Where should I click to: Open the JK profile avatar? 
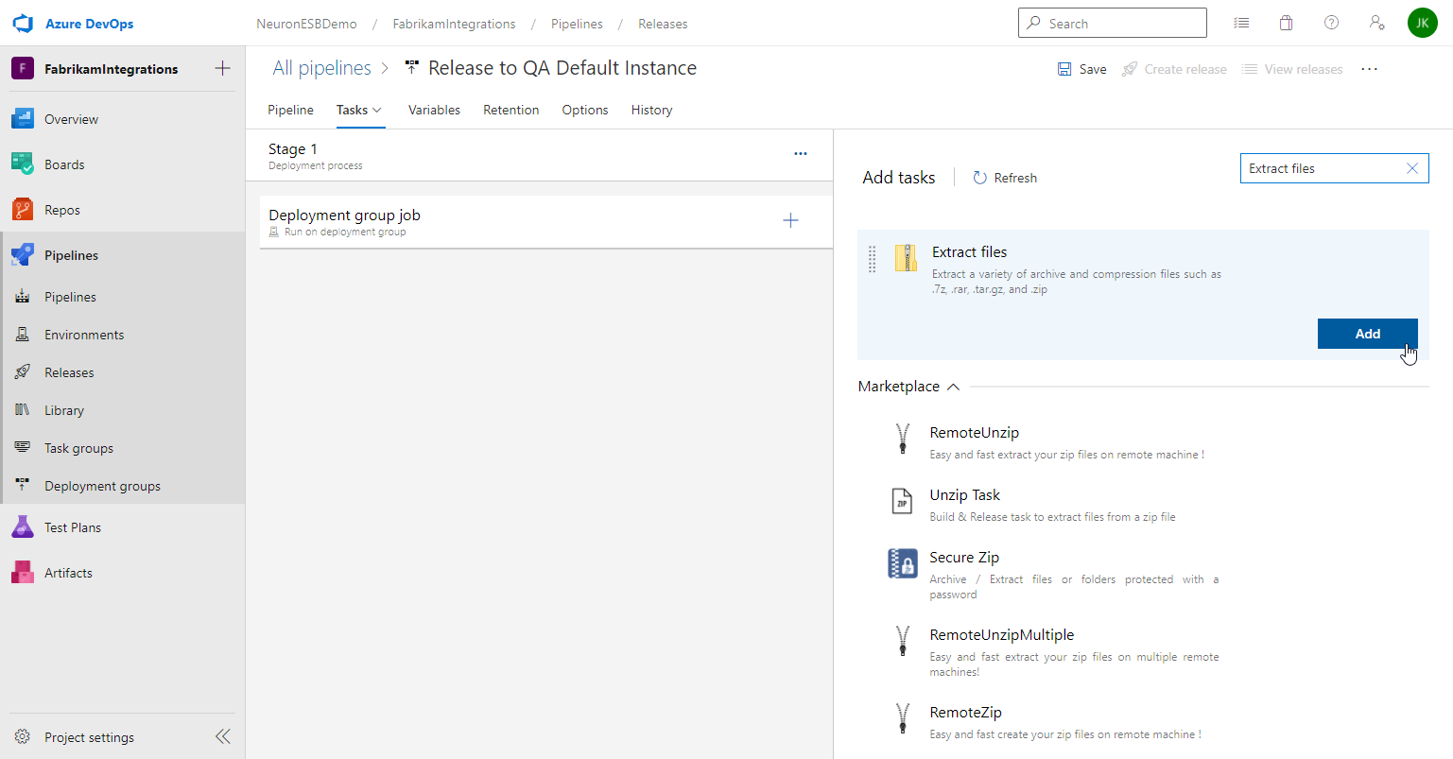1423,23
